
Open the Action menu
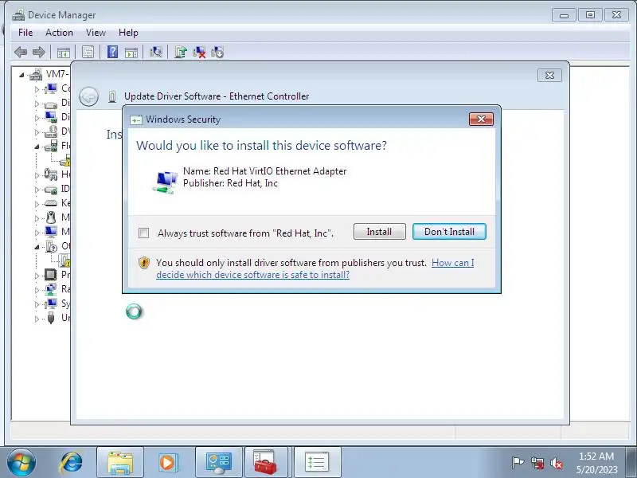coord(59,33)
